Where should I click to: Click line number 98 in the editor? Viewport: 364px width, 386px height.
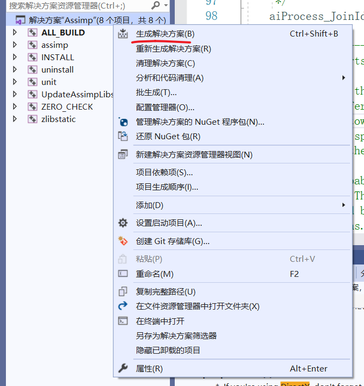(x=211, y=16)
